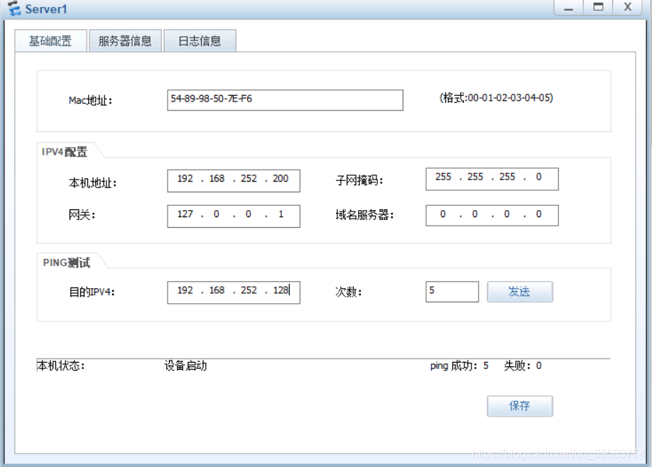
Task: Open the 服务器信息 tab
Action: (125, 41)
